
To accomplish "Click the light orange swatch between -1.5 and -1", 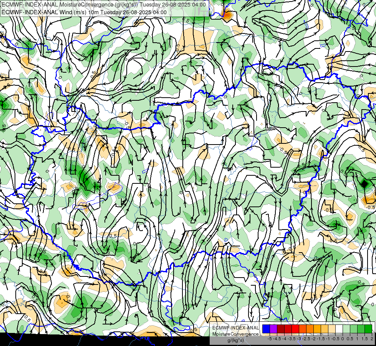I will 325,329.
